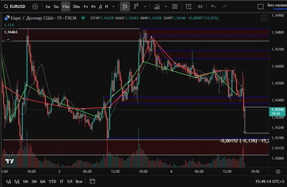Open the go-to-date calendar icon
Viewport: 287px width, 187px height.
tap(92, 181)
